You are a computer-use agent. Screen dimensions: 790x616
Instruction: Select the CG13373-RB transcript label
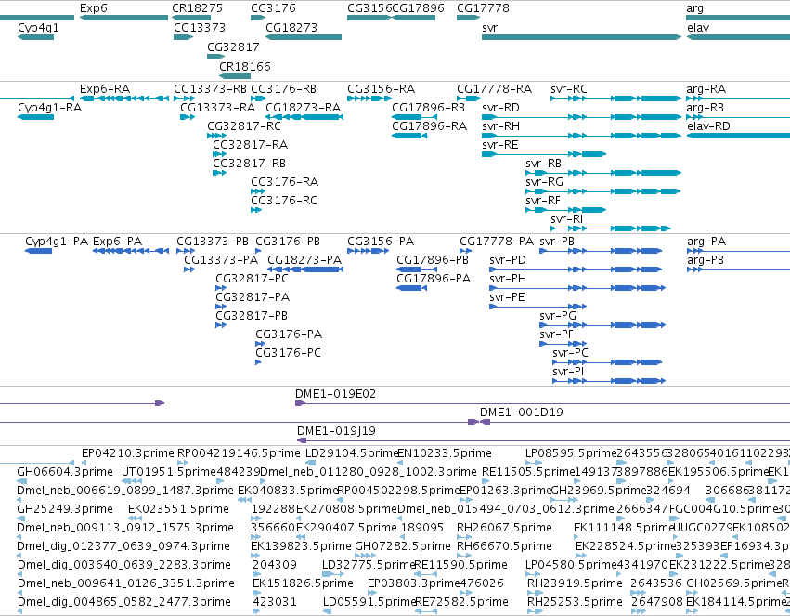pos(210,89)
